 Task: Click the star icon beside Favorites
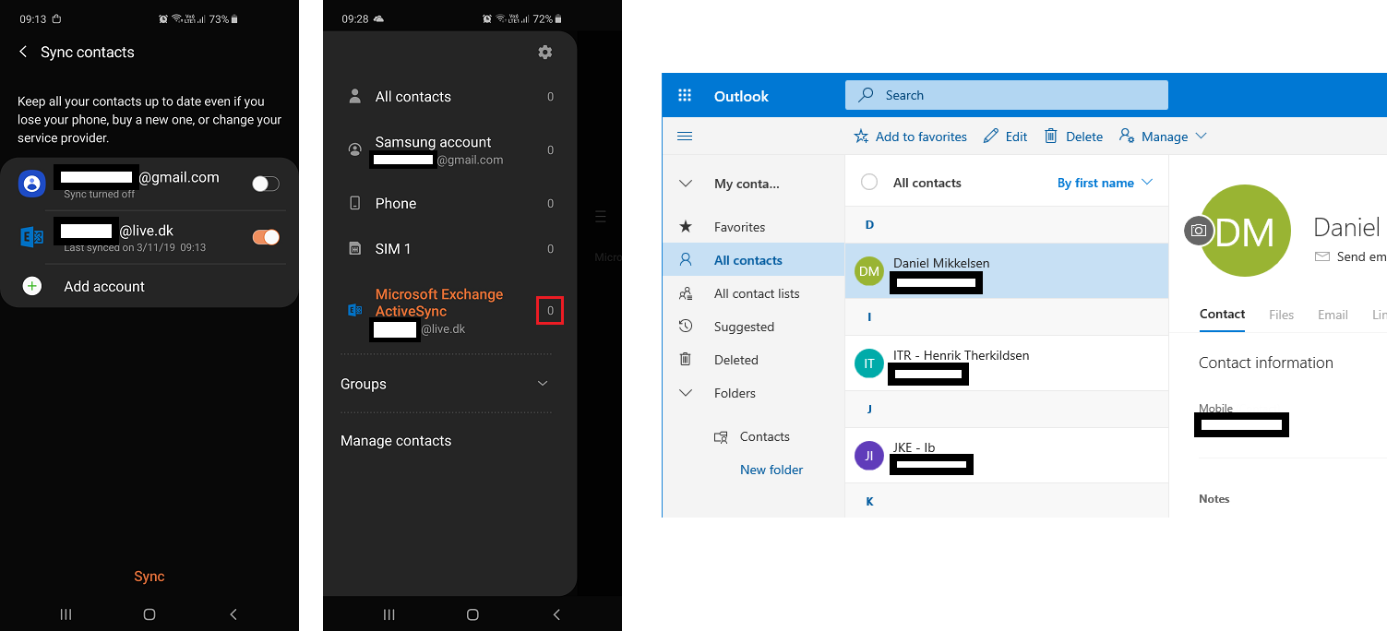click(686, 227)
